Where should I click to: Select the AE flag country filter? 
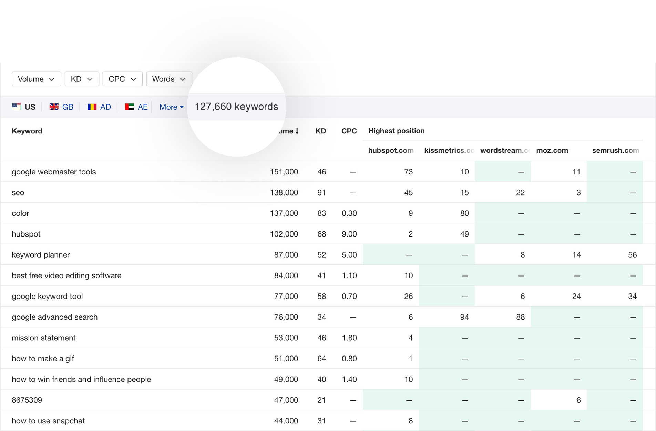pyautogui.click(x=136, y=107)
